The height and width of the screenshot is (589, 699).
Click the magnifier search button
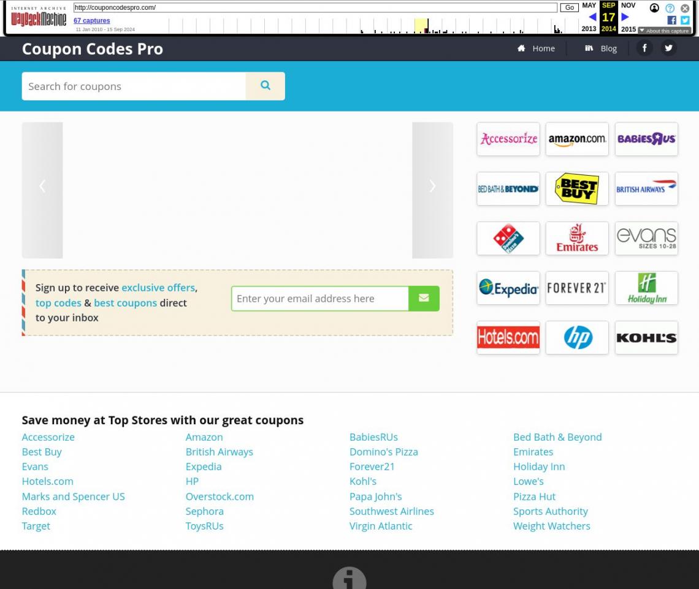[x=265, y=86]
